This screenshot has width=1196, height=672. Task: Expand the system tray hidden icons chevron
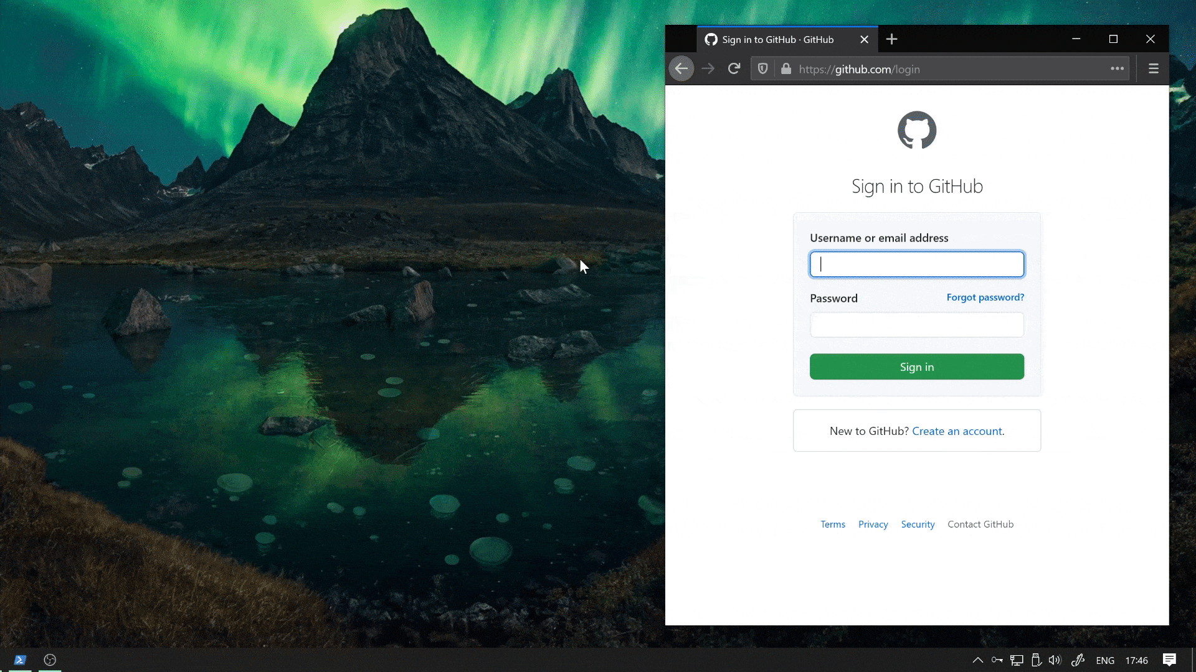(x=977, y=660)
